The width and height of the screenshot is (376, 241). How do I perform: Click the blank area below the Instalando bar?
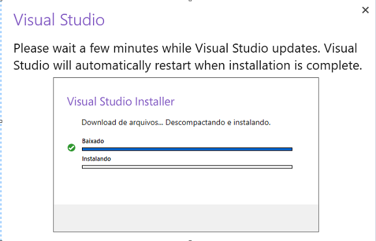click(186, 187)
